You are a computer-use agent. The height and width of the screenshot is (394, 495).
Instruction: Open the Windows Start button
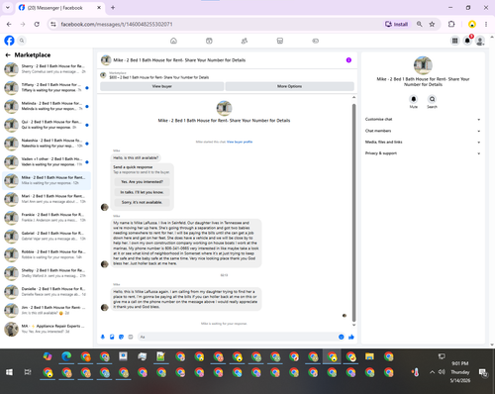pyautogui.click(x=9, y=372)
